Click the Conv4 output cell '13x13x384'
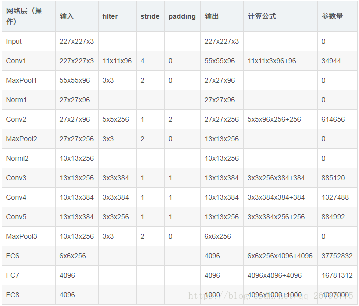The image size is (359, 306). 222,197
